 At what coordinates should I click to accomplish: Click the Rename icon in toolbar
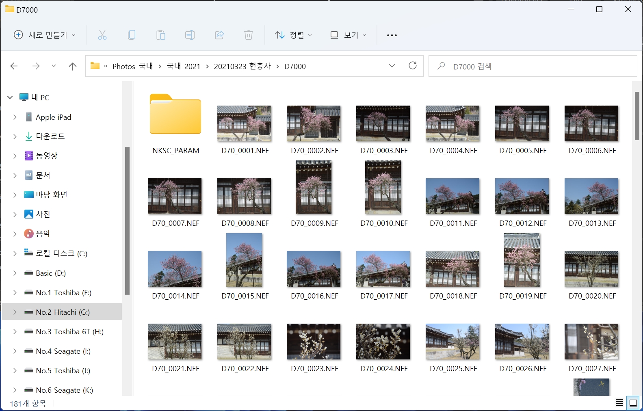coord(190,35)
